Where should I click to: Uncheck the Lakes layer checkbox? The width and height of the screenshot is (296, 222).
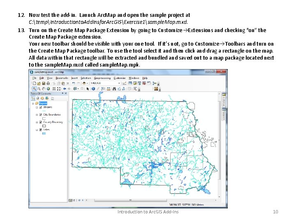[x=41, y=129]
